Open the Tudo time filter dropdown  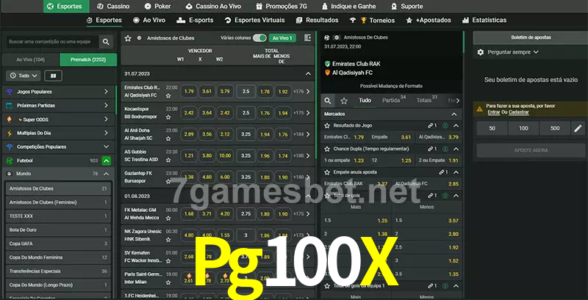(x=24, y=76)
